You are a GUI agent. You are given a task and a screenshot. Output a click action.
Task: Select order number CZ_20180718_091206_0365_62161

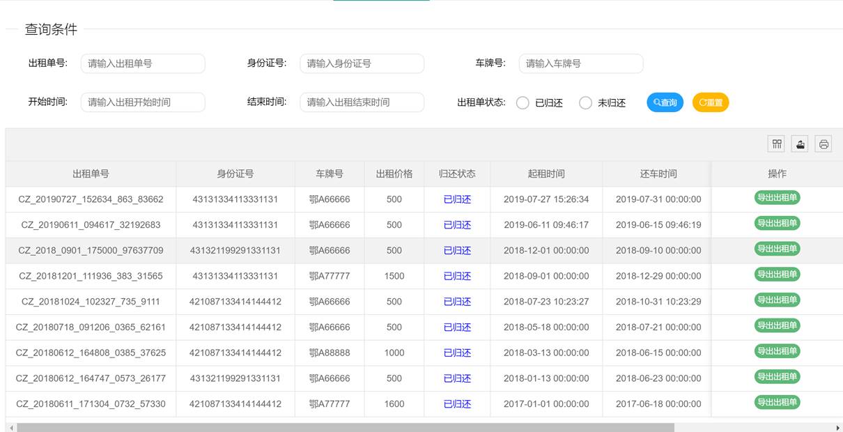tap(91, 327)
